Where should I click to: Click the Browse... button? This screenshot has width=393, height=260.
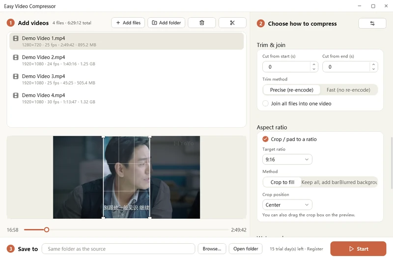tap(212, 249)
